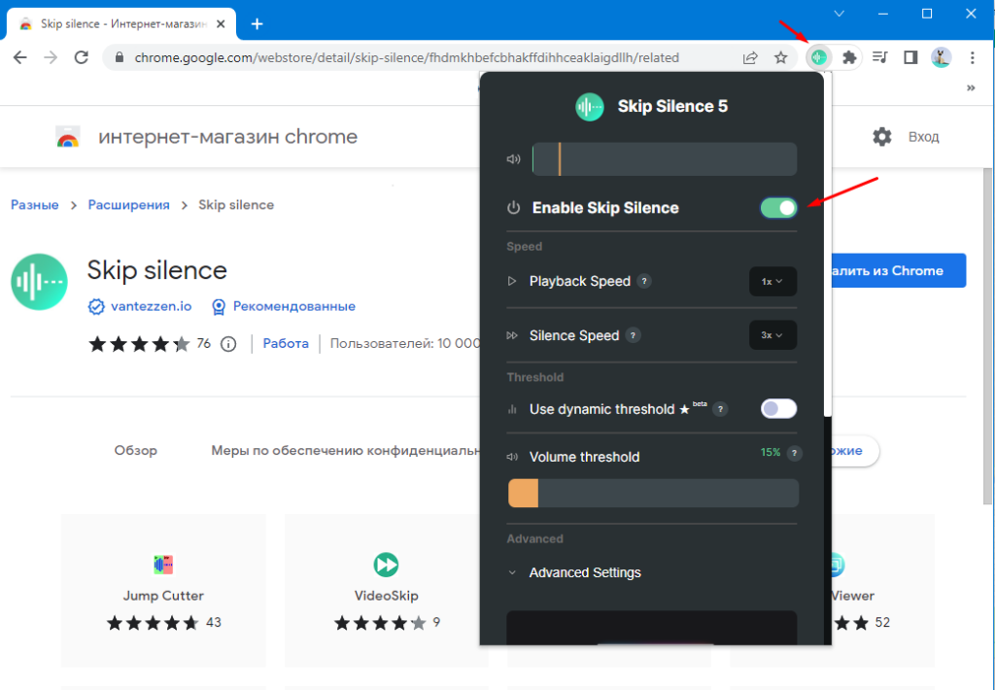Click the 15% threshold value
Image resolution: width=995 pixels, height=690 pixels.
tap(771, 453)
